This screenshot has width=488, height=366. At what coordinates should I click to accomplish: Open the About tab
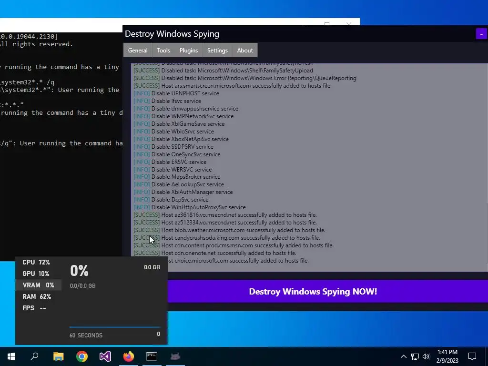245,51
